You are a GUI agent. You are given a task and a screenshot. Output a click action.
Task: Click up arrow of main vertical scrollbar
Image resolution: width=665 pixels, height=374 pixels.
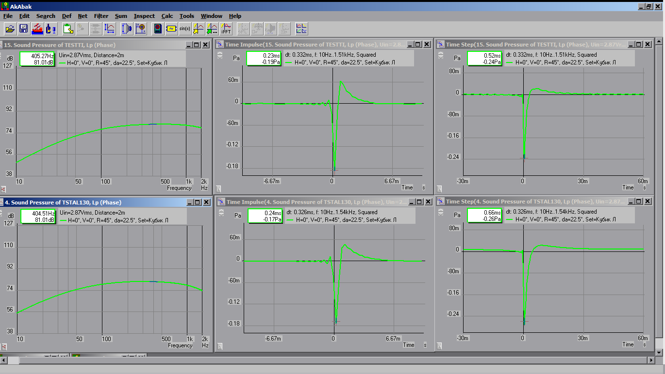pos(660,42)
